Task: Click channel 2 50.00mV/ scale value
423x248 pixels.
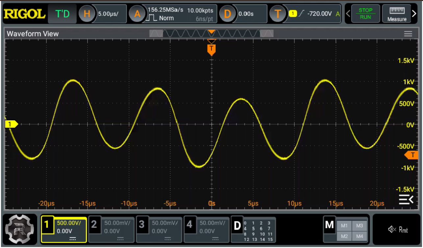Action: click(117, 223)
